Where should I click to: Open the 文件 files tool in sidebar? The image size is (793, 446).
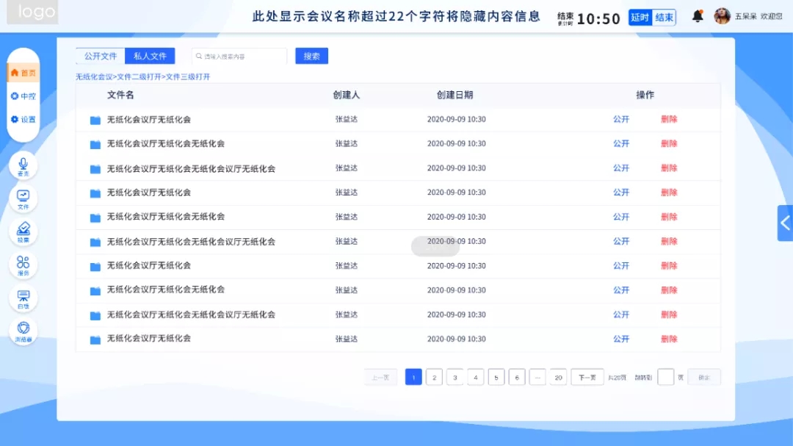click(23, 199)
